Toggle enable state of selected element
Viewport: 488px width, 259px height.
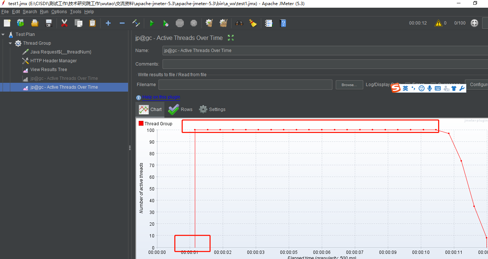[136, 23]
